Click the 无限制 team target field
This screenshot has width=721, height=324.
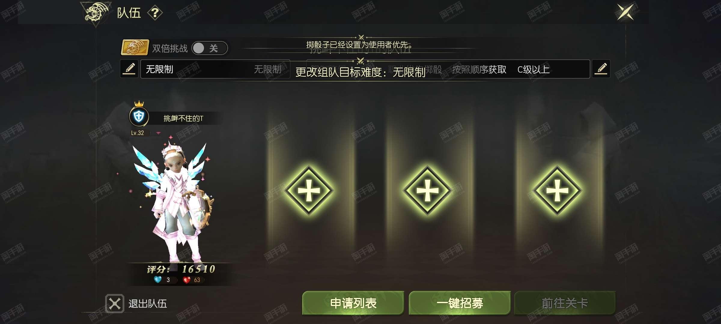pyautogui.click(x=215, y=69)
